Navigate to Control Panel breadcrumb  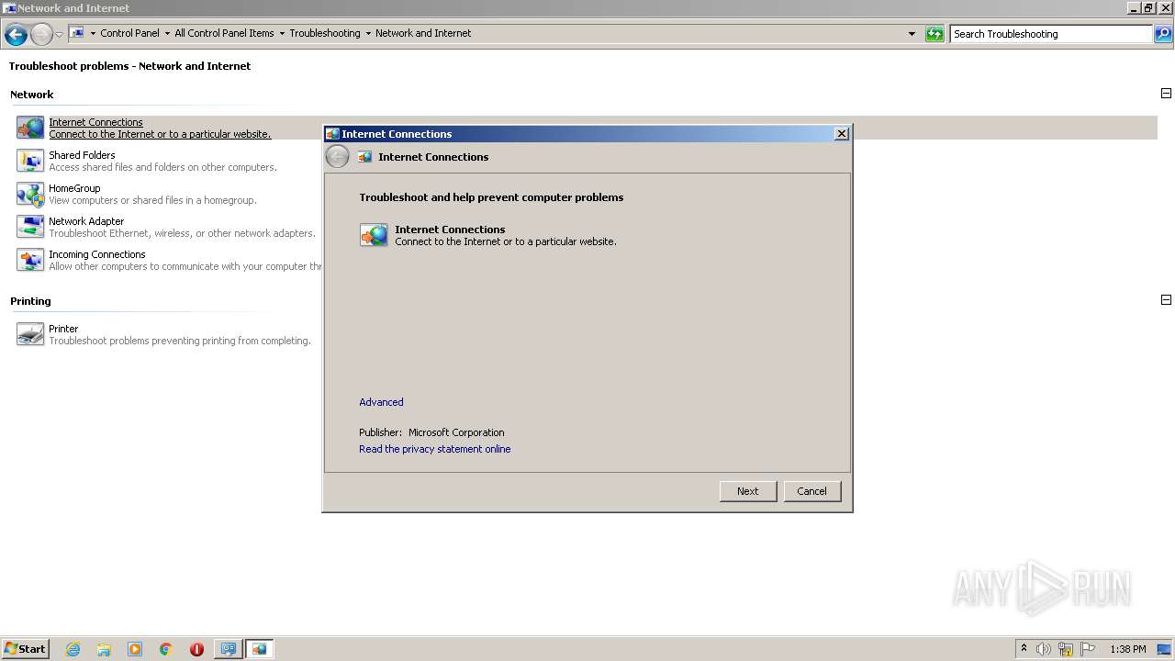click(129, 33)
